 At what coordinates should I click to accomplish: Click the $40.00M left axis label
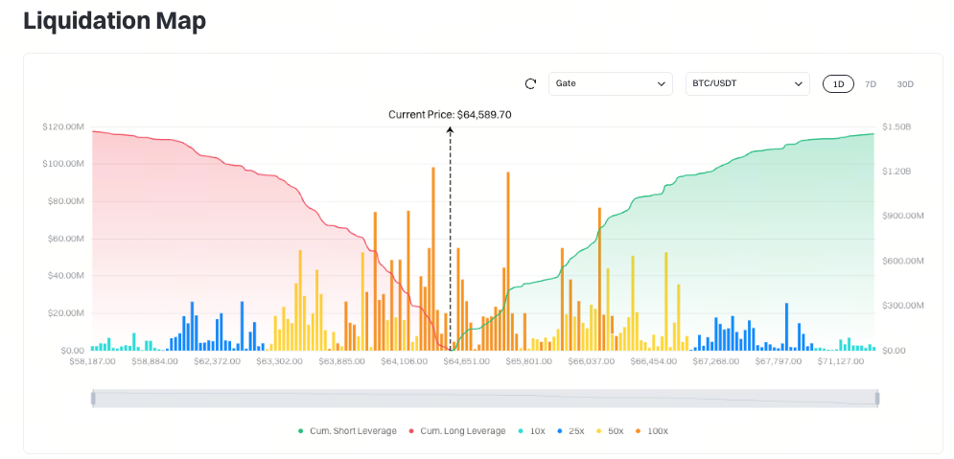click(66, 276)
